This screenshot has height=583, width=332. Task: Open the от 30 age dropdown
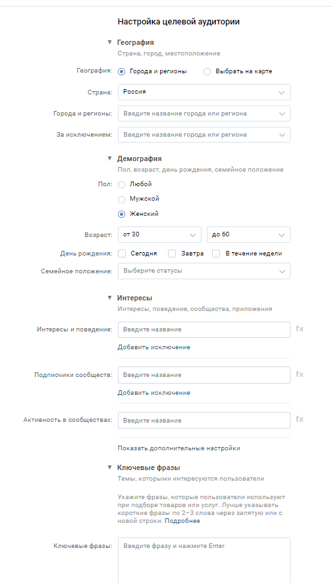[x=159, y=234]
